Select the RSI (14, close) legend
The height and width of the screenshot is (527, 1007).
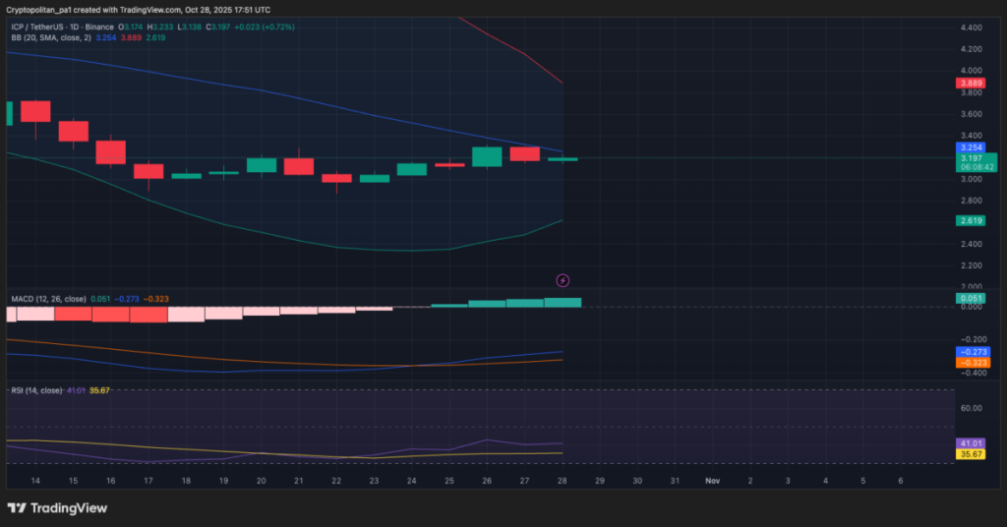point(35,390)
